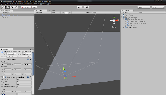
Task: Toggle Local handle rotation
Action: click(33, 7)
